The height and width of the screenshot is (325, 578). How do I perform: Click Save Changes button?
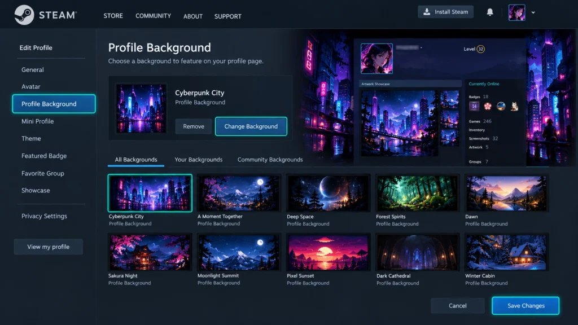[x=526, y=305]
